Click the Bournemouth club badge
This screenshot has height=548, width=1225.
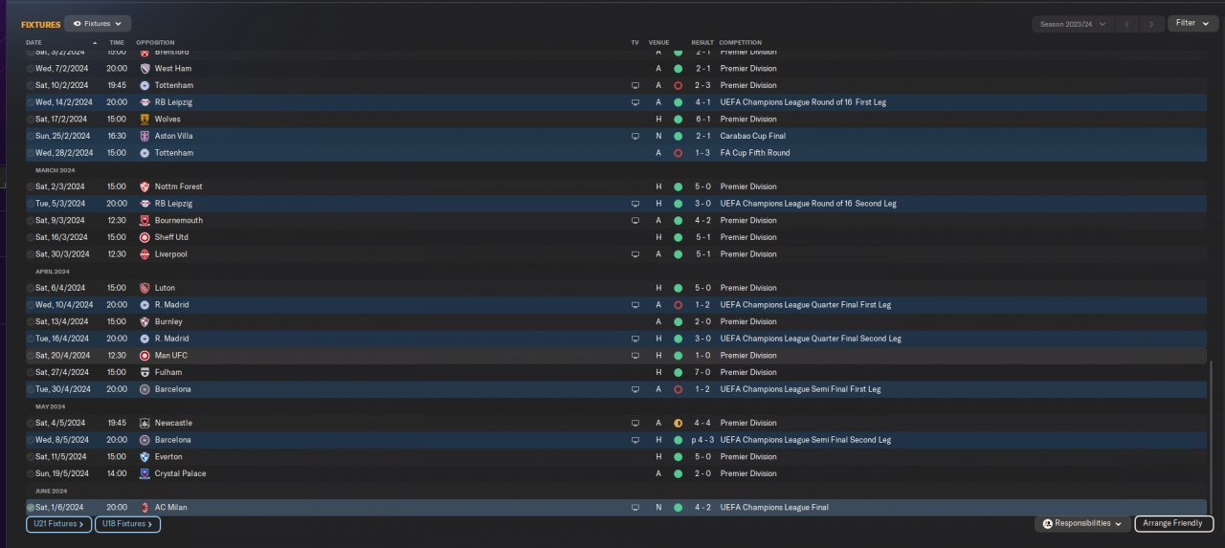[145, 220]
